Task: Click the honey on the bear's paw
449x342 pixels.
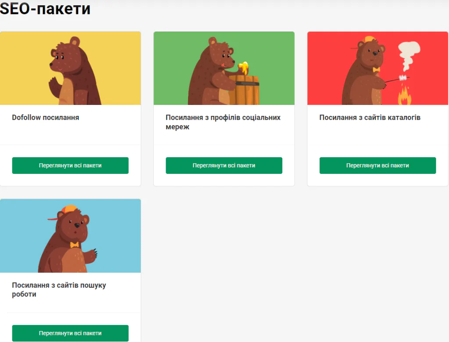Action: [242, 68]
